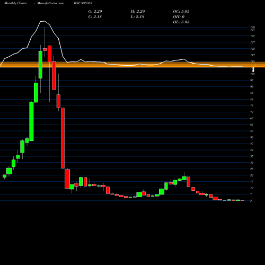Click the 'OL: 5.05' reading
This screenshot has width=265, height=265.
click(x=181, y=22)
